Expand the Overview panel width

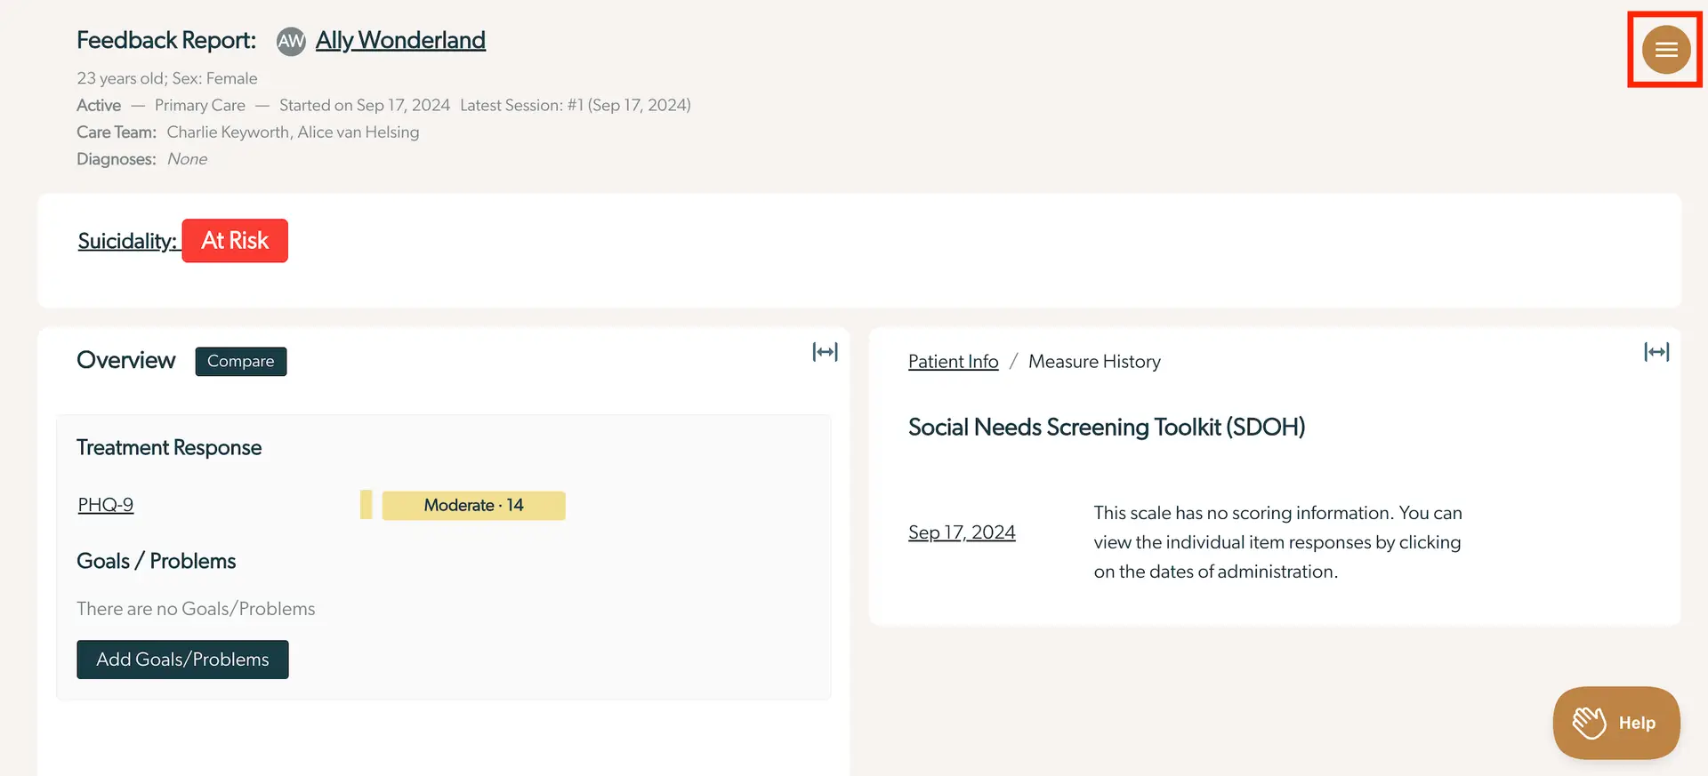click(825, 352)
